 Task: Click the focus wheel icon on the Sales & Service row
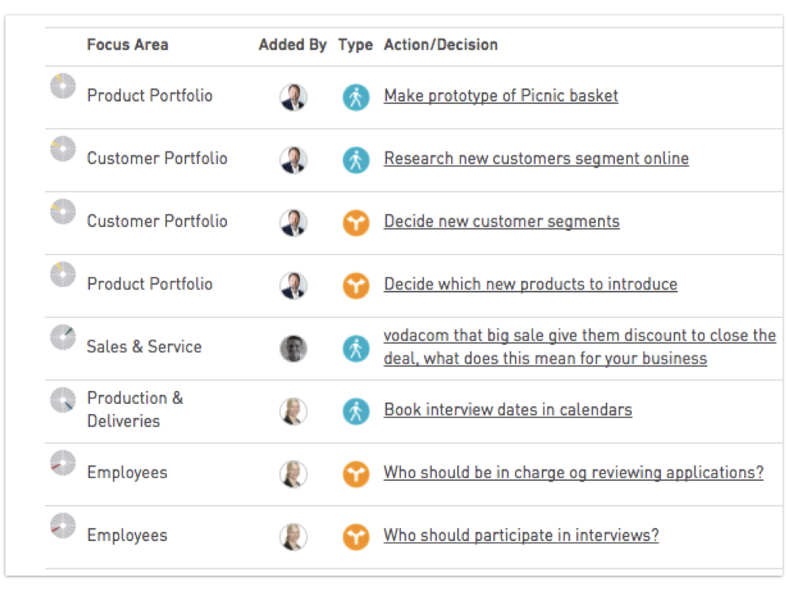63,336
